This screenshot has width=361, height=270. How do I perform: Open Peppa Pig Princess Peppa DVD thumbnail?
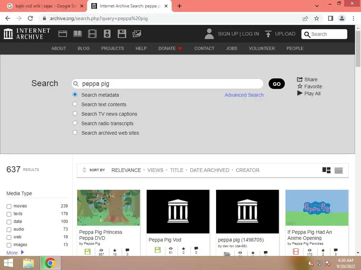[x=109, y=207]
